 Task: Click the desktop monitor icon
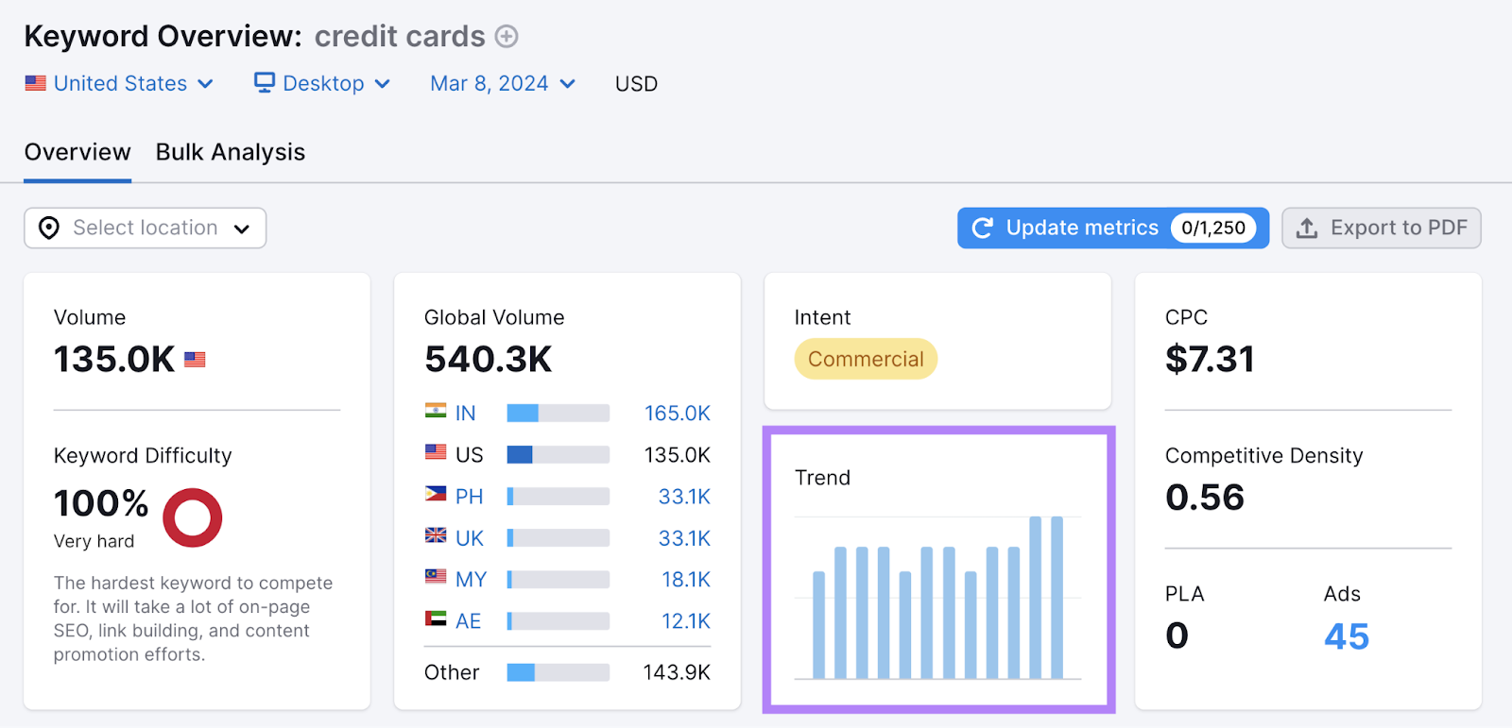265,83
